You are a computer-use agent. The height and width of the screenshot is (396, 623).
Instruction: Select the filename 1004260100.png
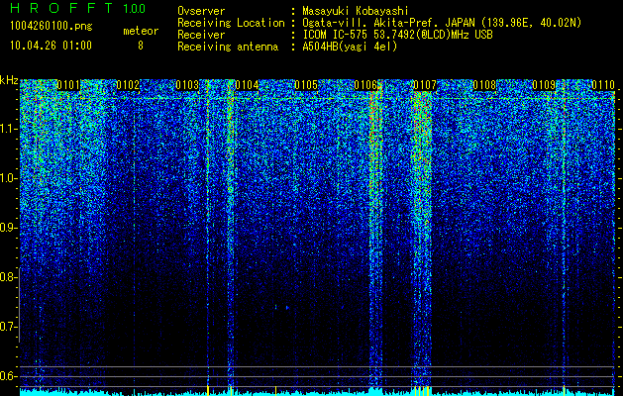point(52,27)
